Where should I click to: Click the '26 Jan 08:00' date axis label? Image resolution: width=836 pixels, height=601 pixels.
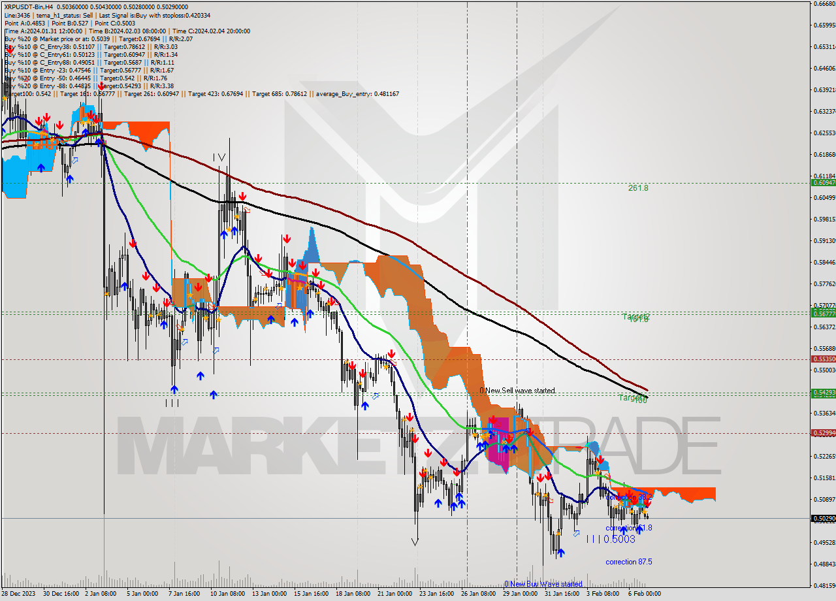click(x=478, y=594)
